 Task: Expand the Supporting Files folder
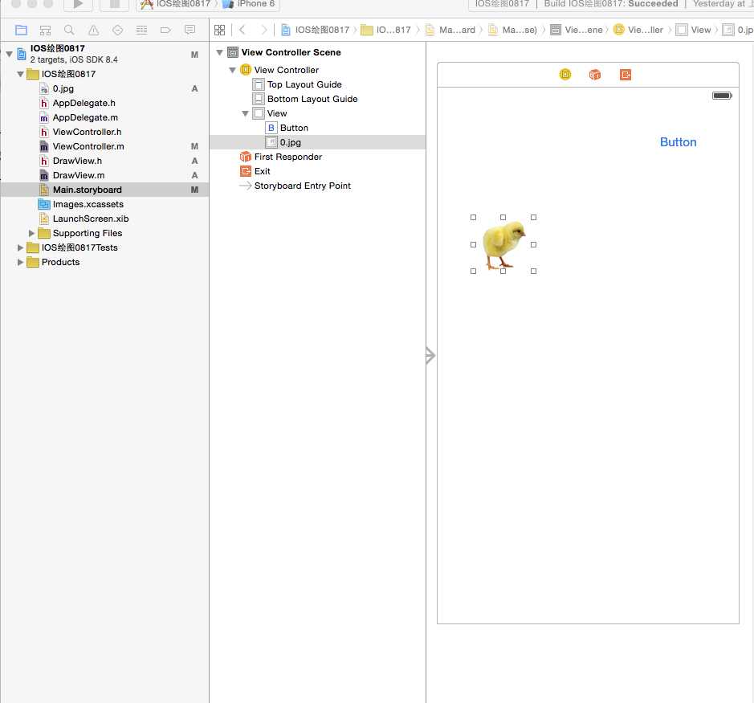tap(32, 233)
